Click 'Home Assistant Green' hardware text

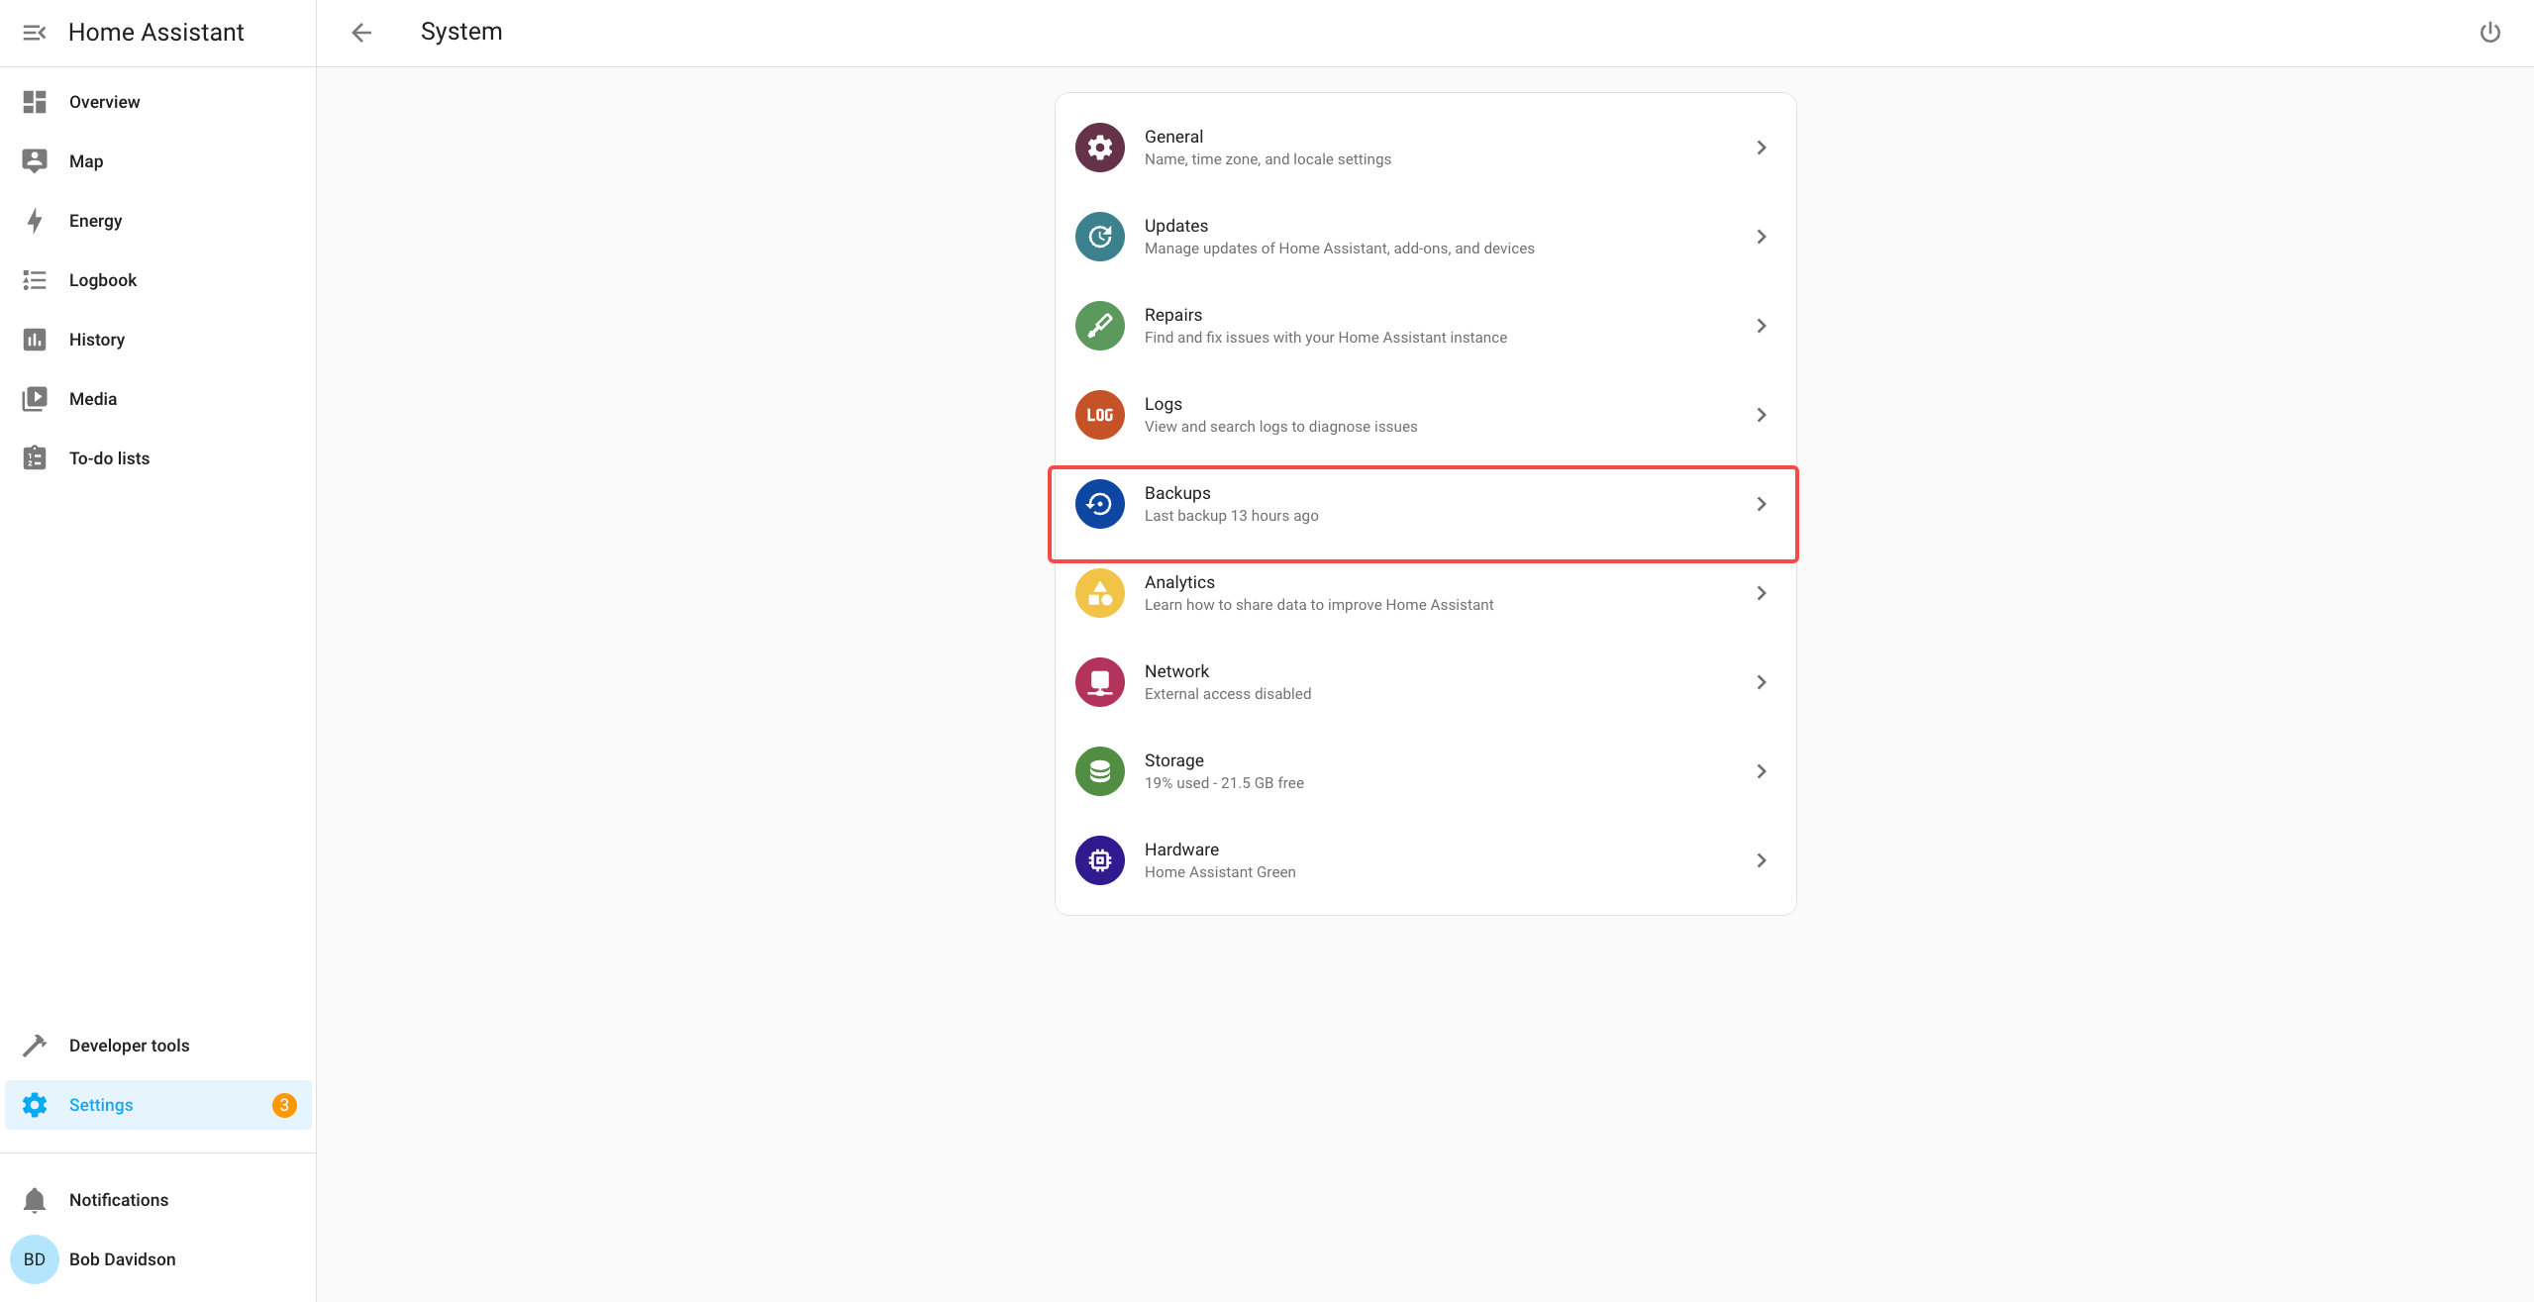tap(1220, 872)
